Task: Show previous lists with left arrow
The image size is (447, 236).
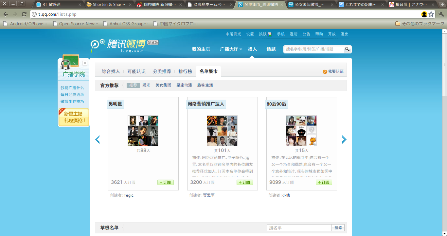Action: 97,140
